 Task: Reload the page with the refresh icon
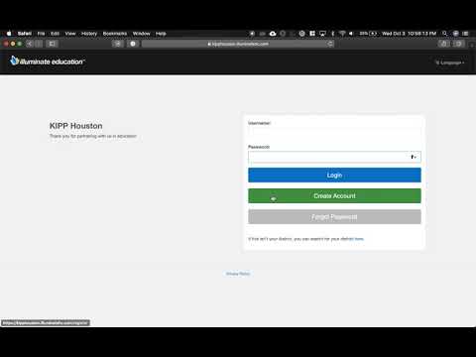329,44
